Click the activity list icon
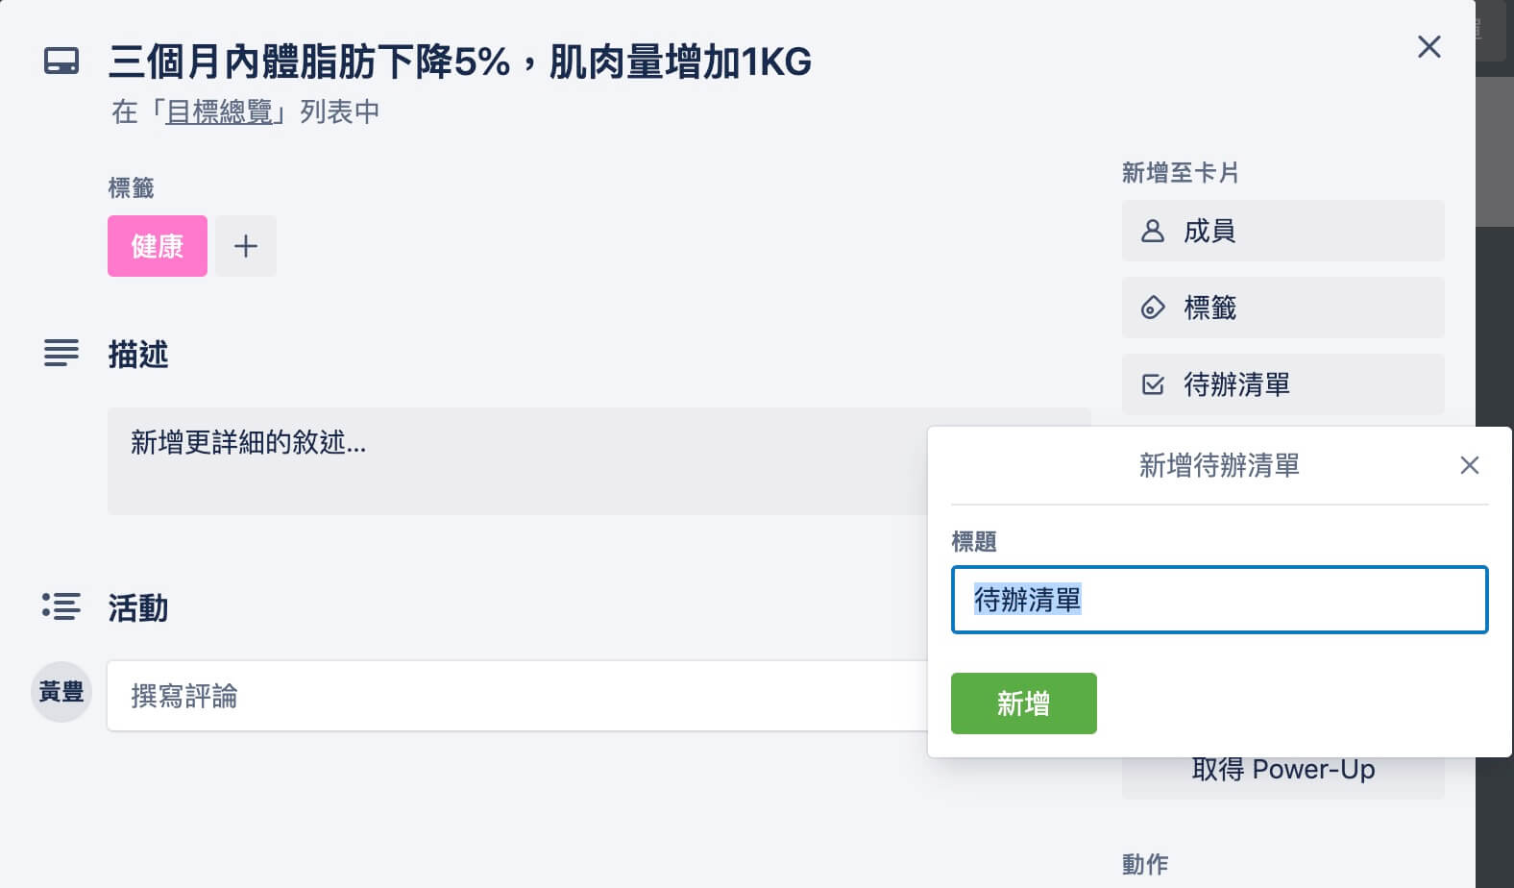This screenshot has height=888, width=1514. [61, 605]
